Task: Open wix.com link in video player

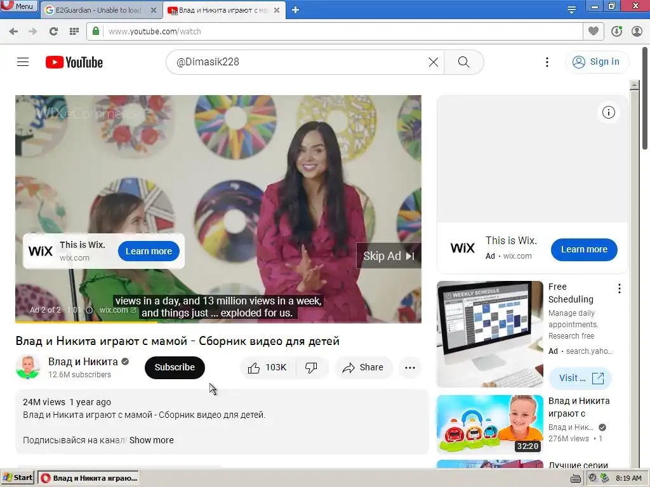Action: [x=117, y=309]
